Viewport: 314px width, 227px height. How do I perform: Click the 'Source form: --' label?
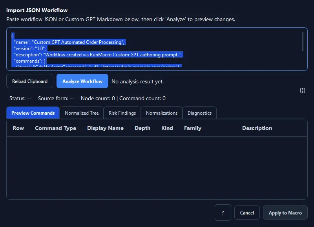point(56,98)
